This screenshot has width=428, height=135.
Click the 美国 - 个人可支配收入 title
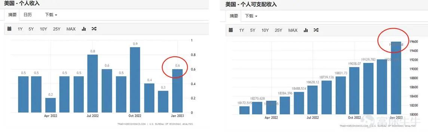[251, 4]
